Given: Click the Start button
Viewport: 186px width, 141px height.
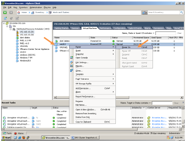Looking at the screenshot, I should [6, 138].
